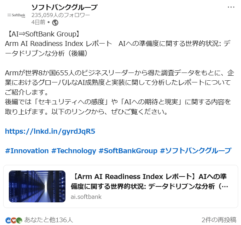Click the ai.softbank source domain
The height and width of the screenshot is (225, 241).
click(86, 197)
